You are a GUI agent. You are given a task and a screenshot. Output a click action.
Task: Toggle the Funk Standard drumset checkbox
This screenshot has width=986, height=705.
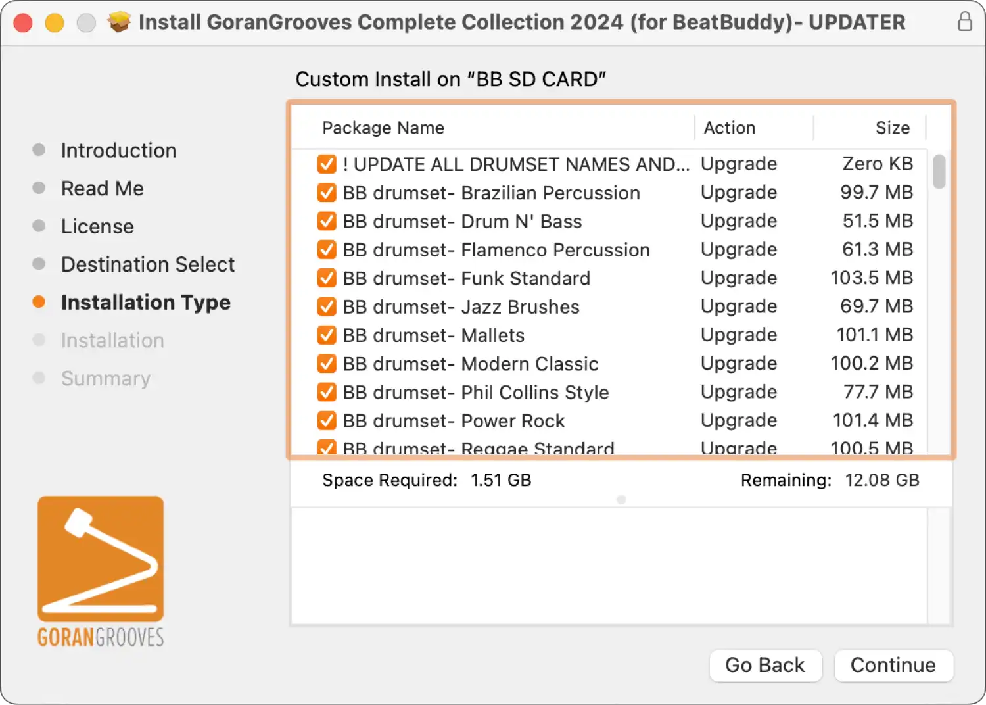(327, 278)
